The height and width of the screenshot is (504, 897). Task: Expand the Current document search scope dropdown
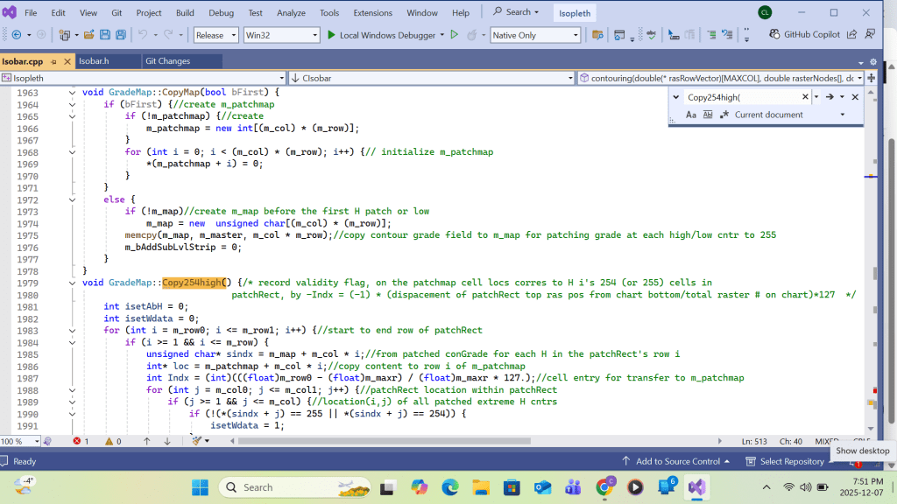pos(843,115)
